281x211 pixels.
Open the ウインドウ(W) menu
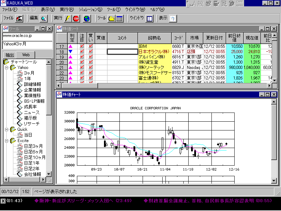point(135,9)
